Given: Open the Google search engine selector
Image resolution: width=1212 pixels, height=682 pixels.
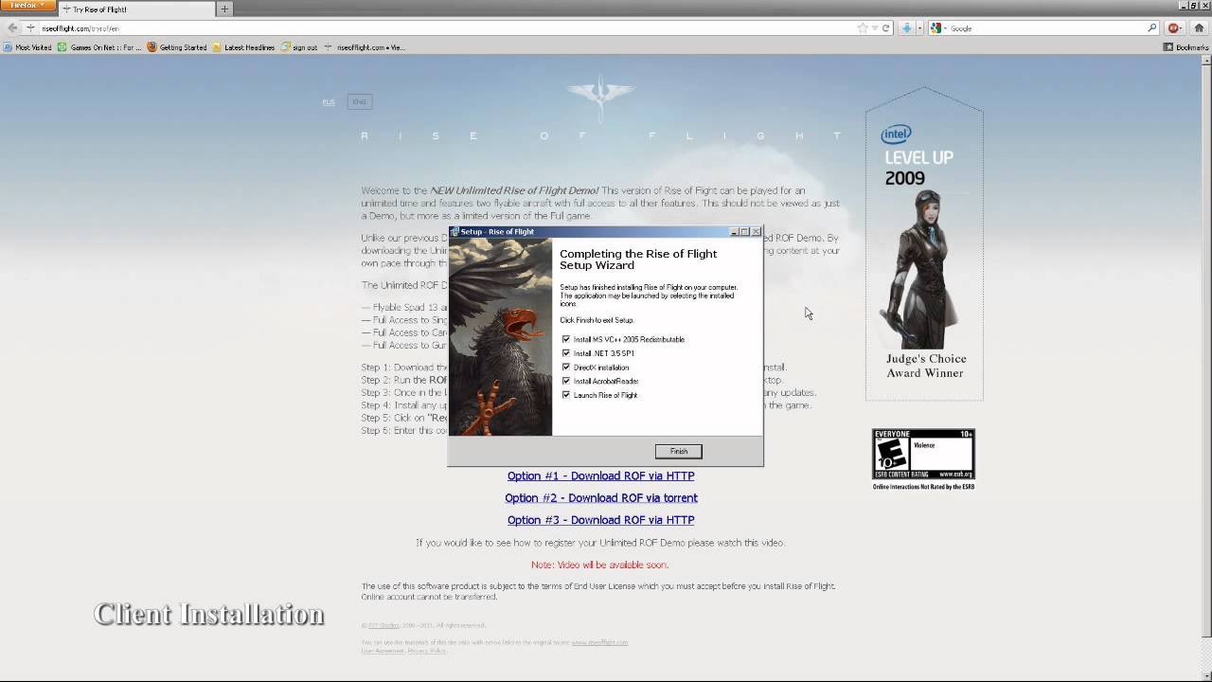Looking at the screenshot, I should click(938, 28).
